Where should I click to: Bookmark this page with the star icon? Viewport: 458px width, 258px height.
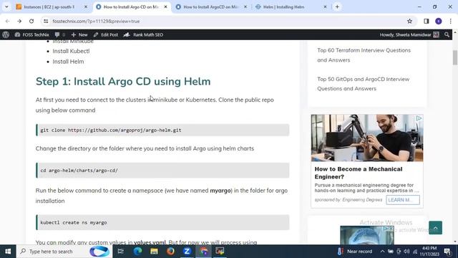coord(409,21)
